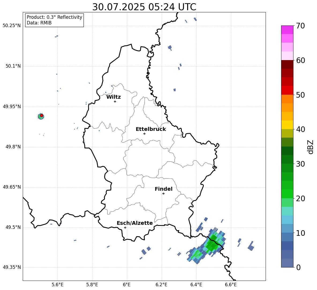Click the 49.8°N latitude label
Viewport: 317px width, 290px height.
pos(13,147)
